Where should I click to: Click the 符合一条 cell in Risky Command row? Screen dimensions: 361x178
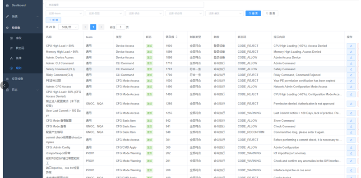pos(195,75)
